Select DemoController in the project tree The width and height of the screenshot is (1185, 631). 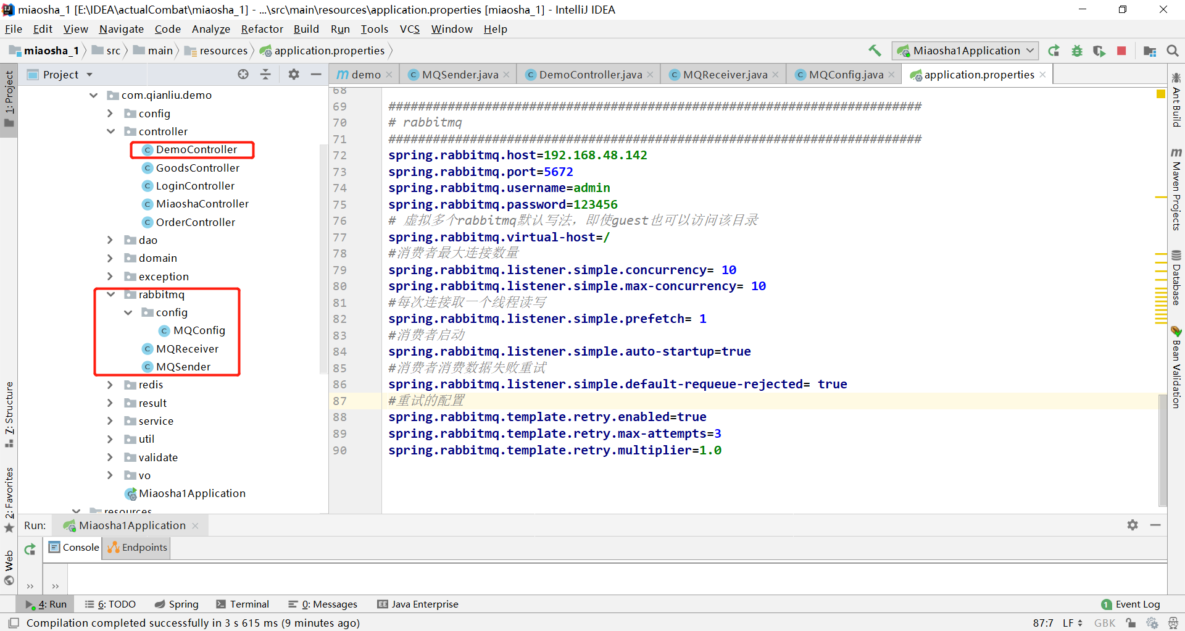[x=196, y=149]
